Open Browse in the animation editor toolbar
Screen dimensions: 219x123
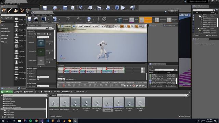36,20
